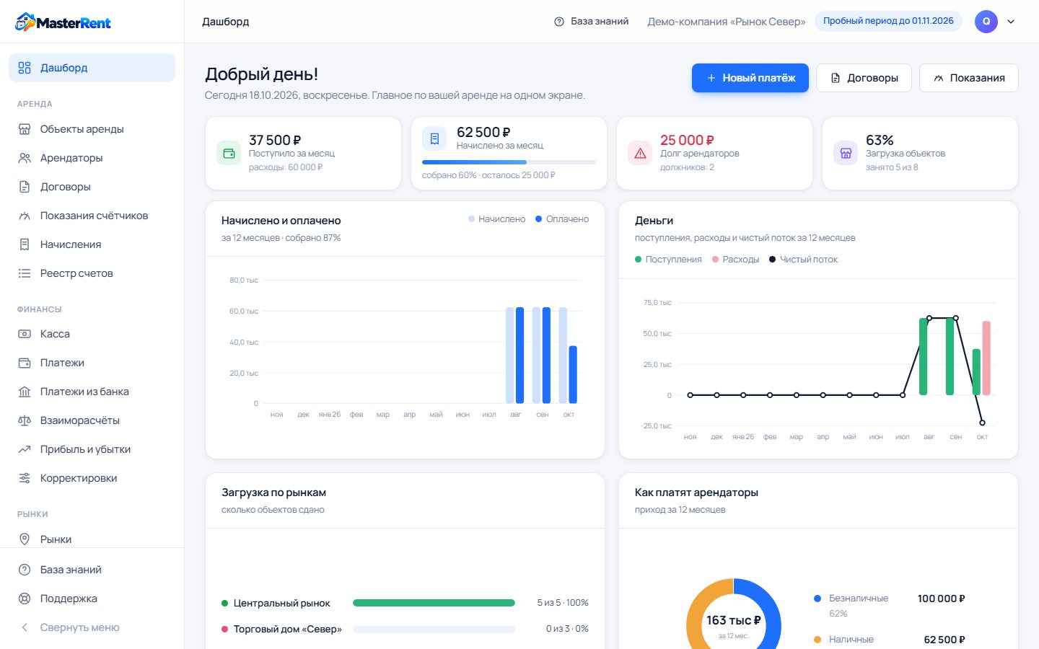Open the Дашборд menu item
Viewport: 1039px width, 649px height.
point(92,68)
